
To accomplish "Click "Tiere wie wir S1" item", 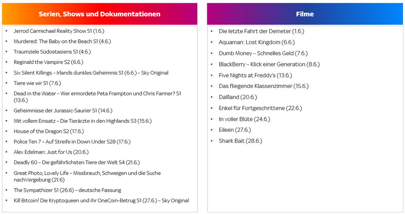I will pos(37,83).
